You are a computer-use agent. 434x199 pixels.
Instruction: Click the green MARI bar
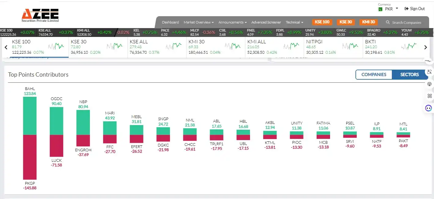click(x=110, y=128)
